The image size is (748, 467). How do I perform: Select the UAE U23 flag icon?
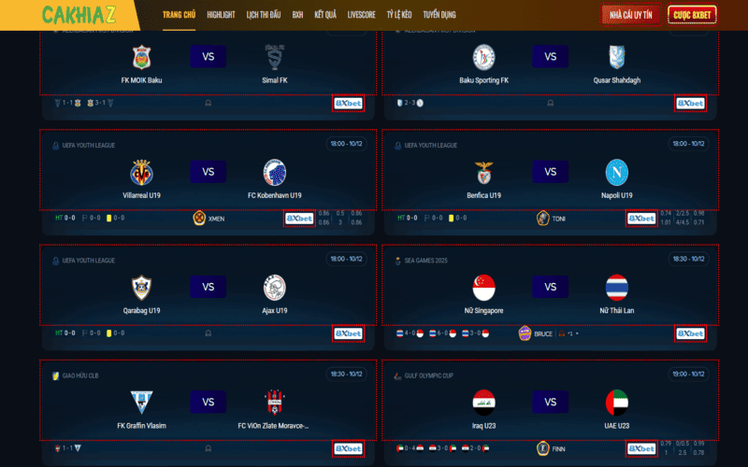click(617, 403)
